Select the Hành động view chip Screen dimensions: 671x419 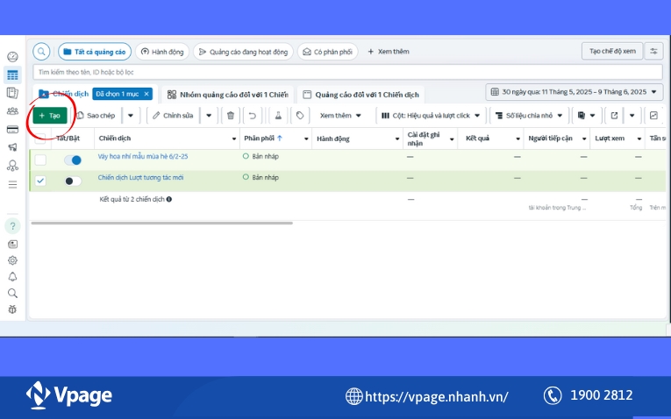point(162,52)
